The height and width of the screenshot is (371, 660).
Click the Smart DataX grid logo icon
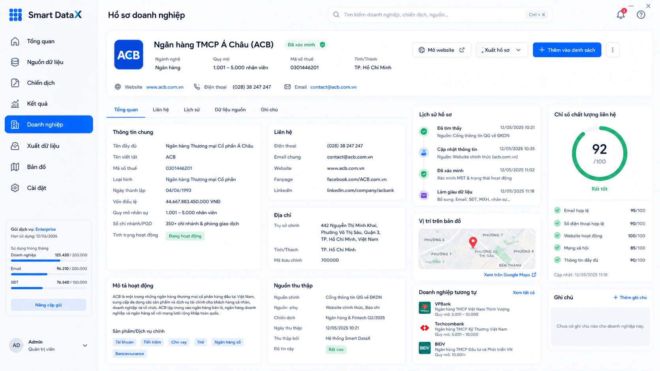coord(15,15)
